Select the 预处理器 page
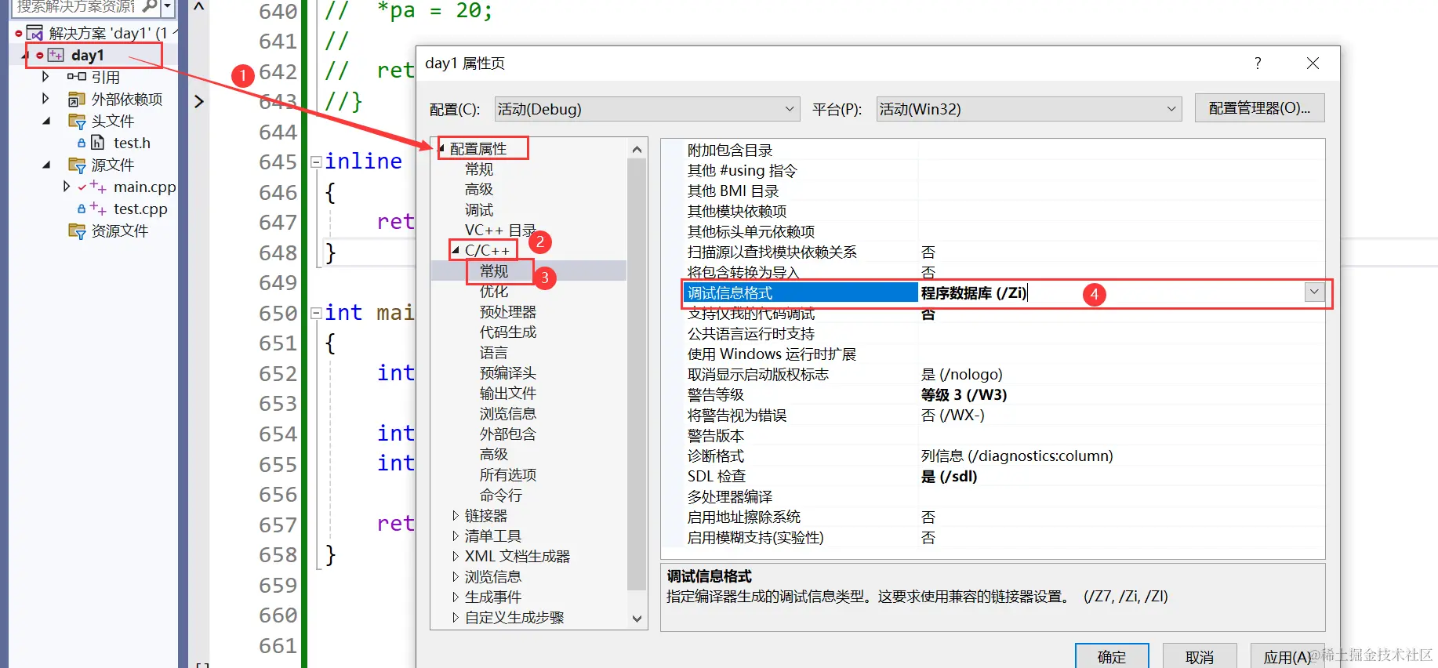Screen dimensions: 1438x668 tap(508, 312)
